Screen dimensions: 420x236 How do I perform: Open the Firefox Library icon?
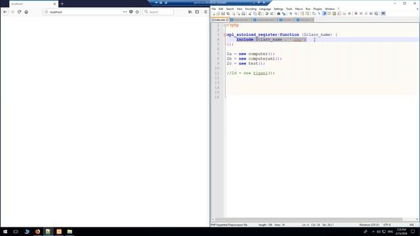click(190, 12)
